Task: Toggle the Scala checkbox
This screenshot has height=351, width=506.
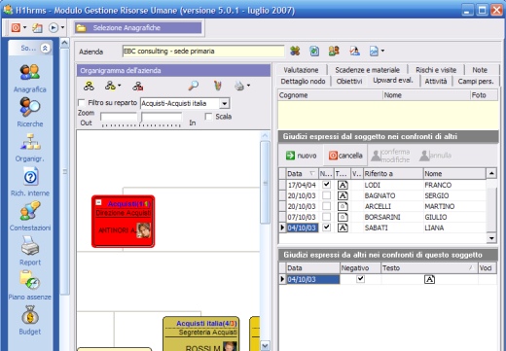Action: pos(208,117)
